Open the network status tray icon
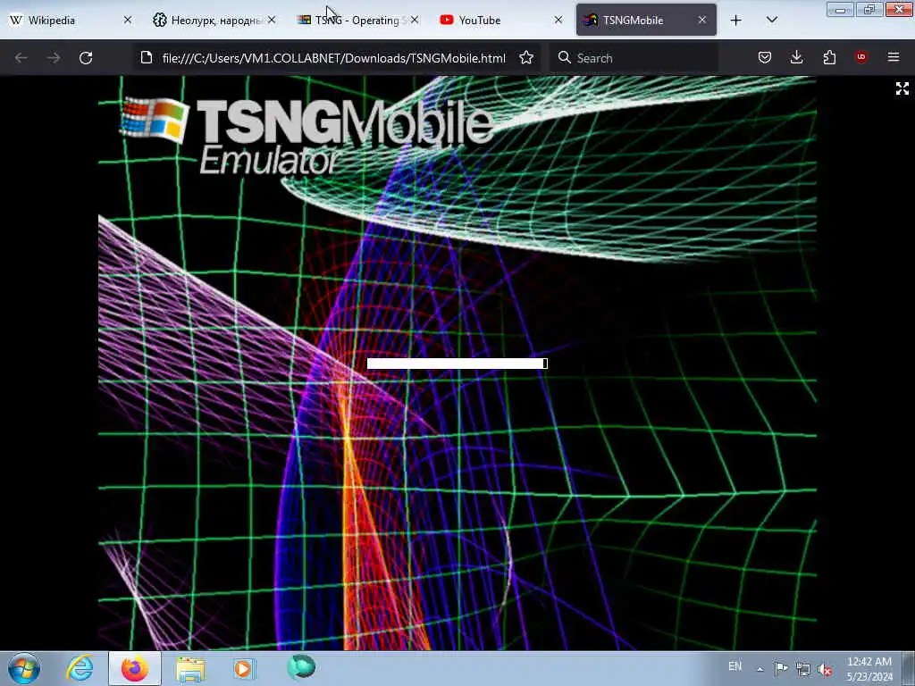Viewport: 915px width, 686px height. (x=803, y=669)
